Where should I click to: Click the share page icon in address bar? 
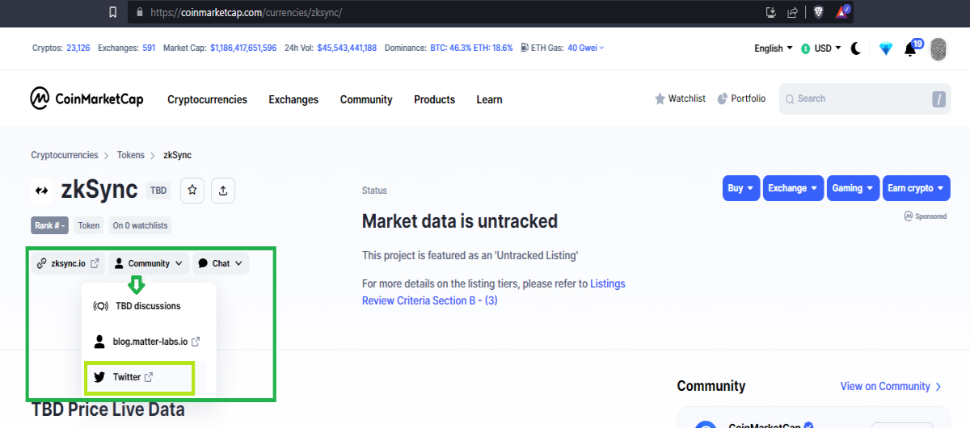coord(793,12)
